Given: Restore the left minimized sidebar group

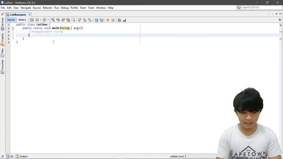Looking at the screenshot, I should [3, 14].
